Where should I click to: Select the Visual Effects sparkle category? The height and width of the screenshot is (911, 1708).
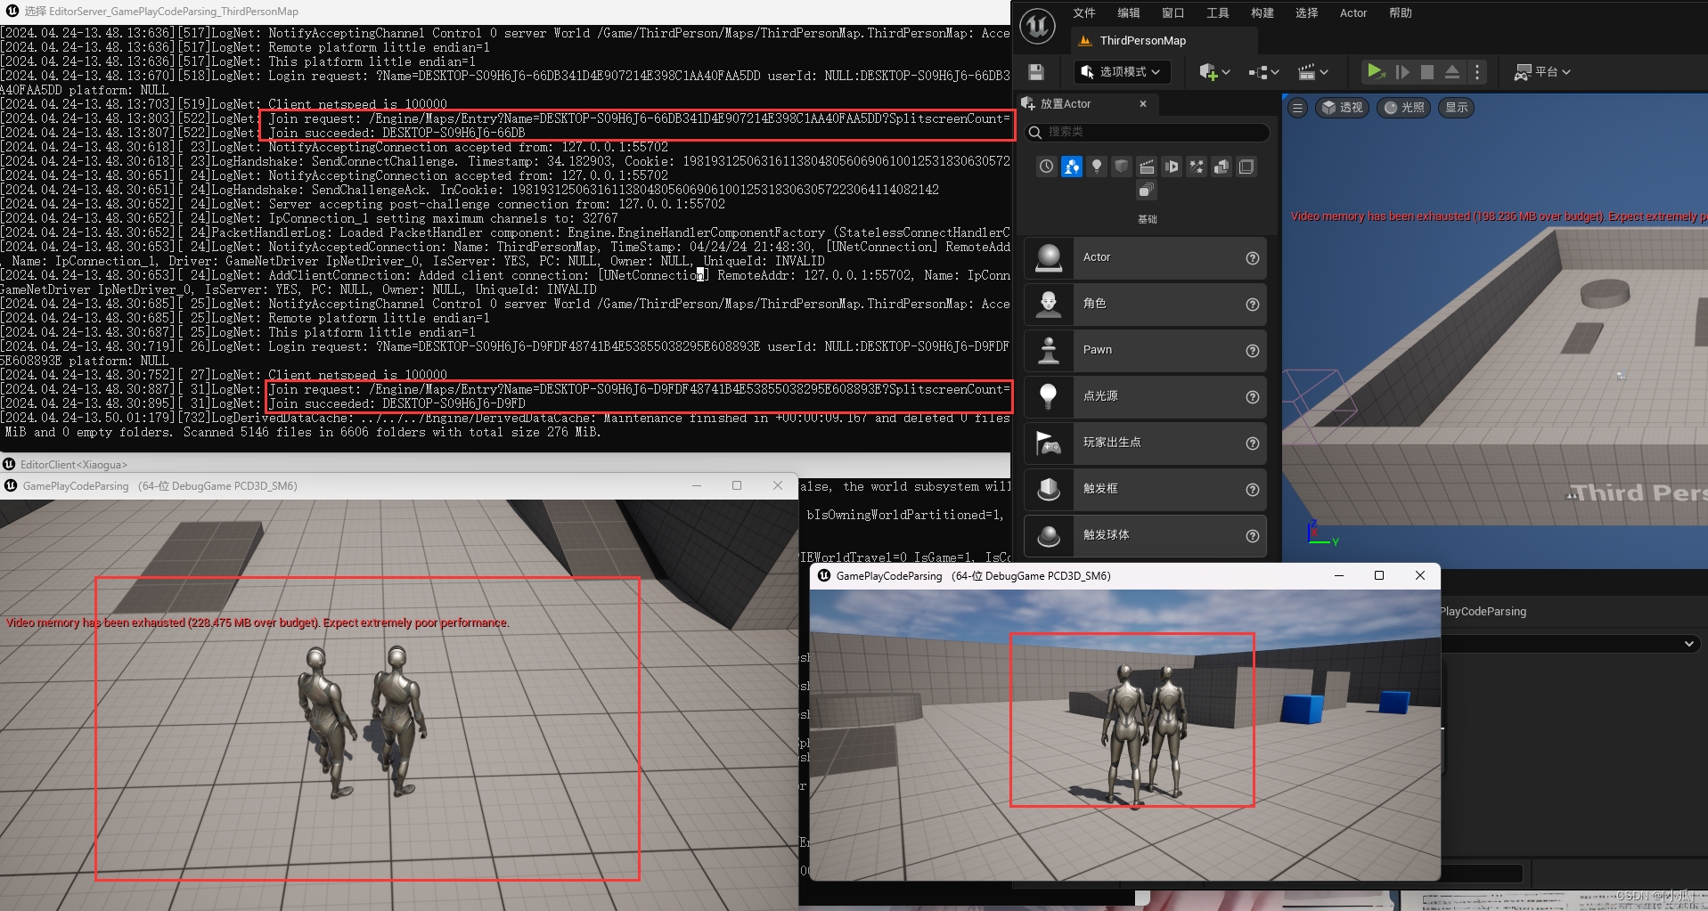point(1197,167)
